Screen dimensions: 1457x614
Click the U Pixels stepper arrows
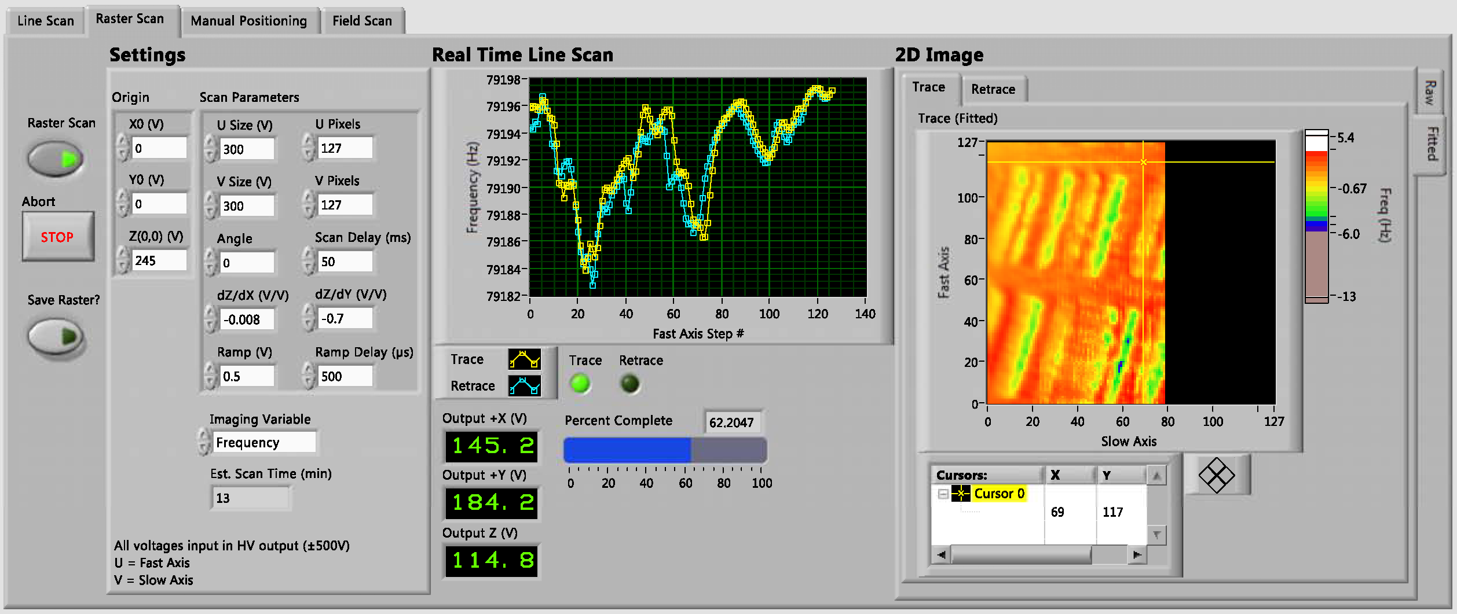click(309, 148)
